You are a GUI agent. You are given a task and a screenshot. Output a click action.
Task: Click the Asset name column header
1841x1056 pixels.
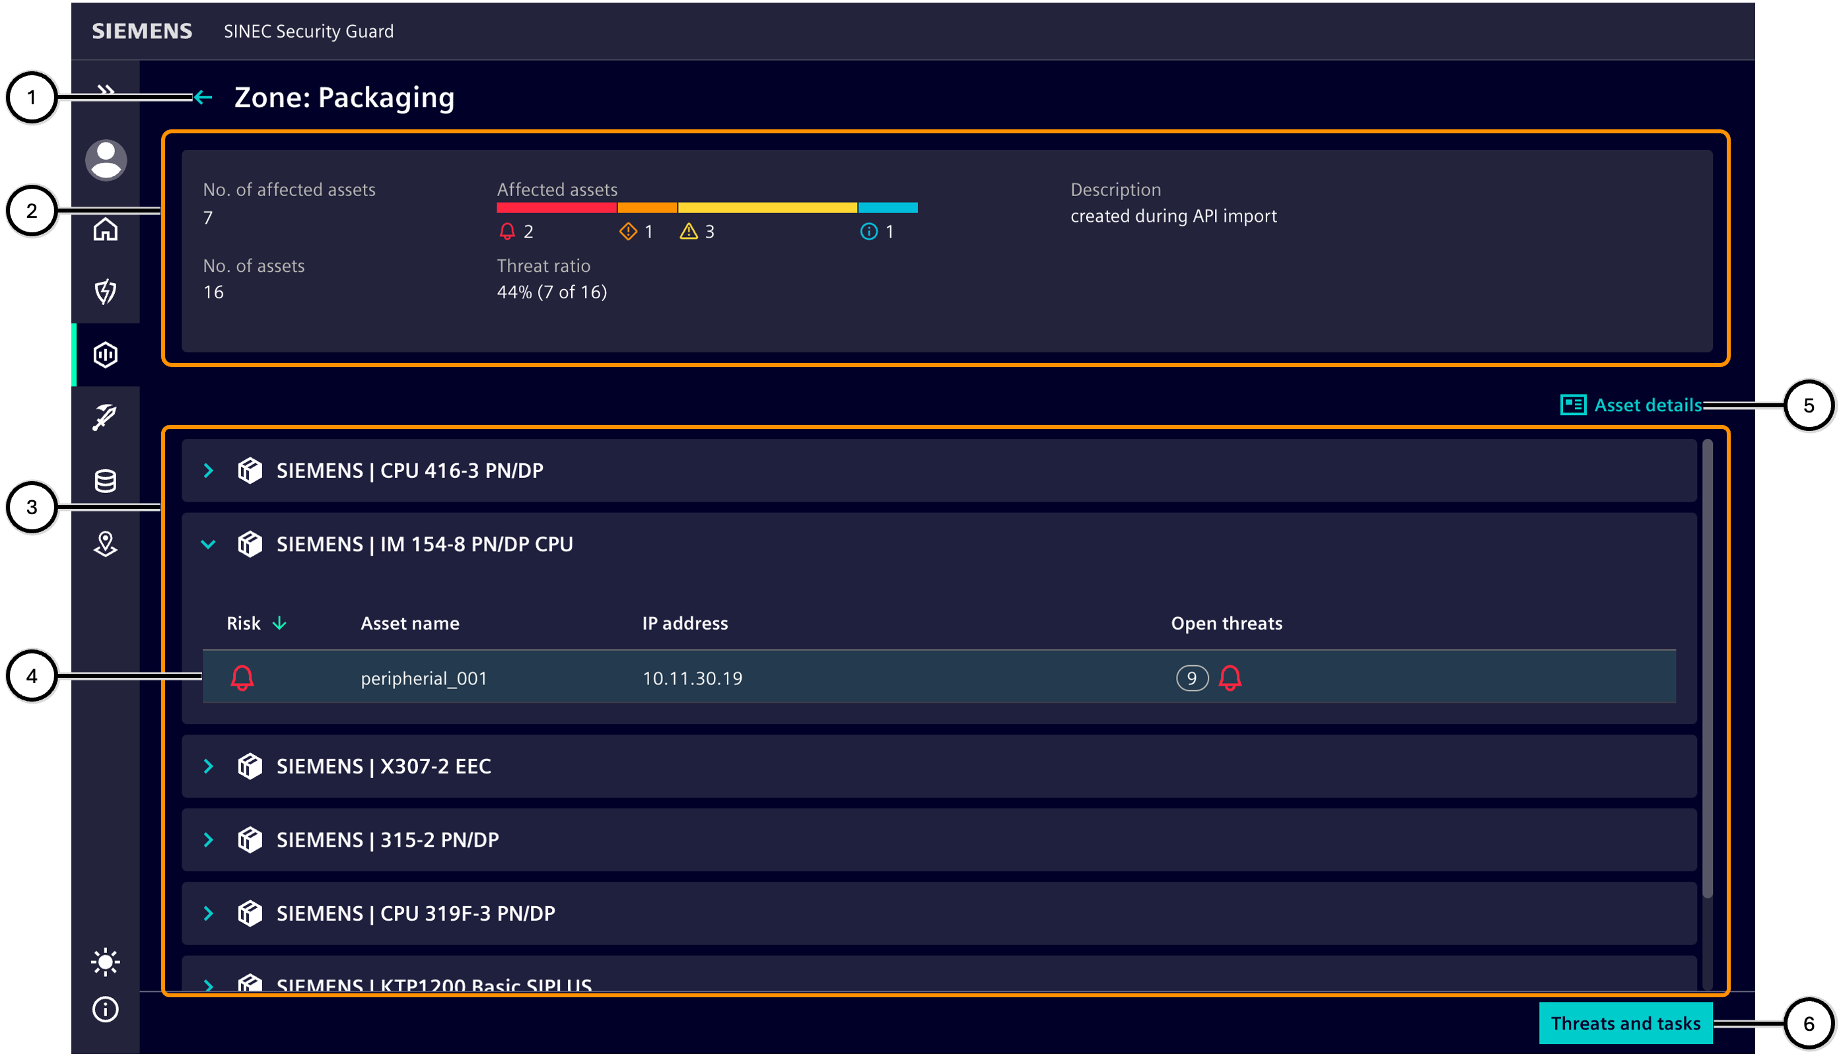tap(410, 623)
